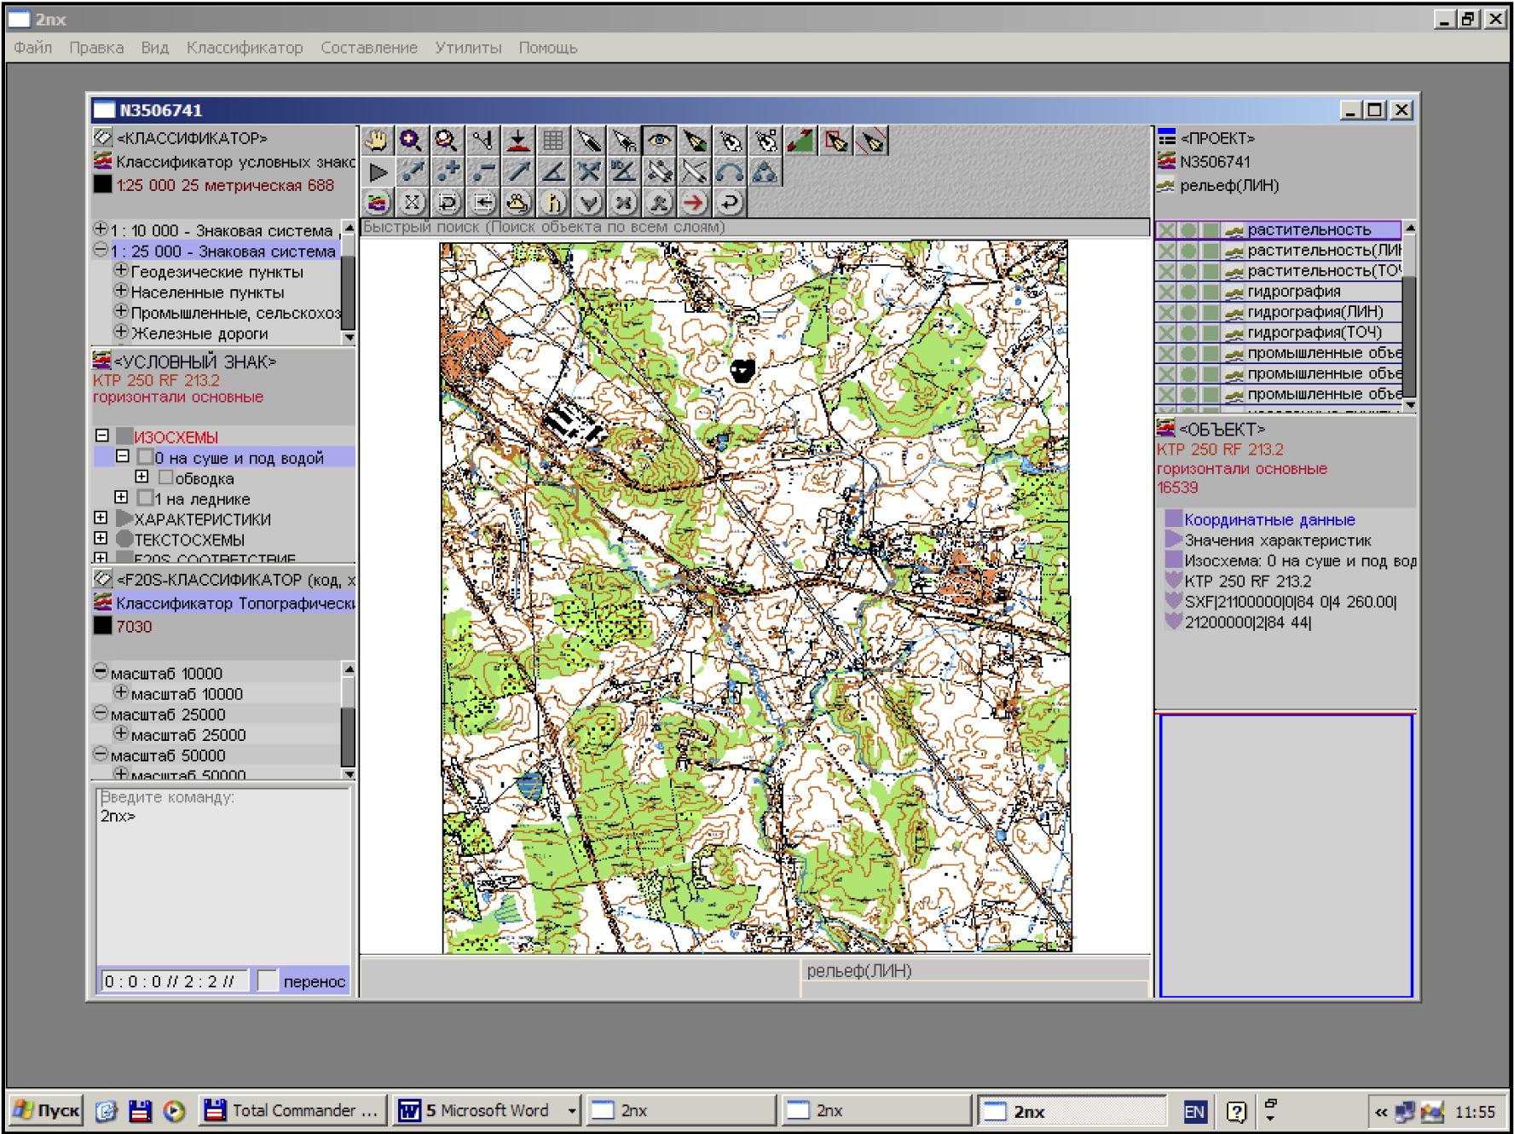Open the 'Утилиты' menu
1514x1134 pixels.
468,48
